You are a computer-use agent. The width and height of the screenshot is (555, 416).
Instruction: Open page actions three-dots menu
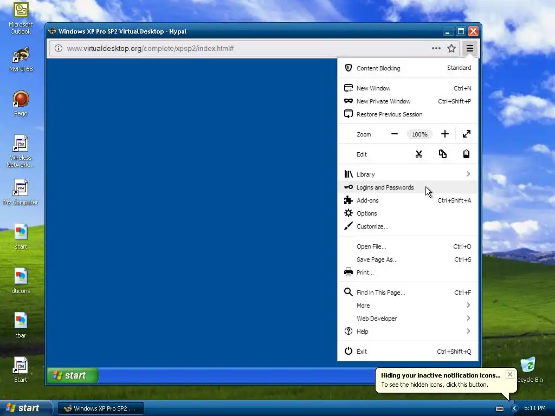coord(436,48)
